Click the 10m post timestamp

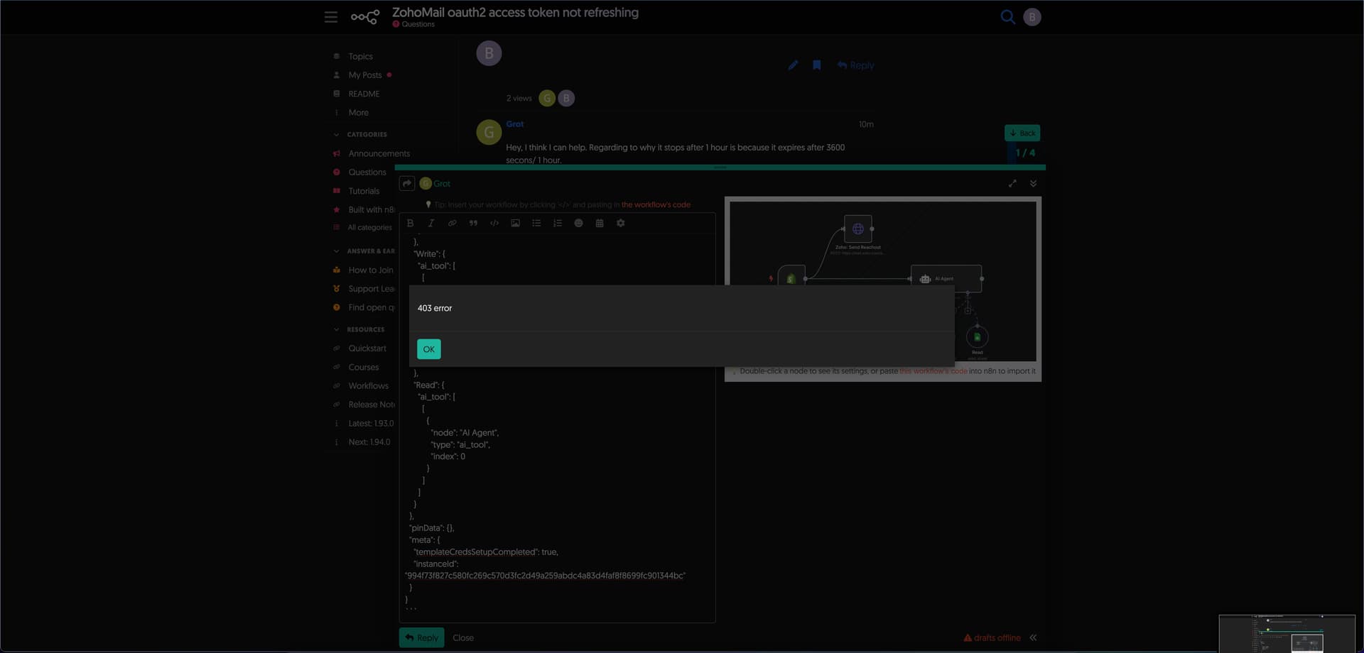point(866,124)
